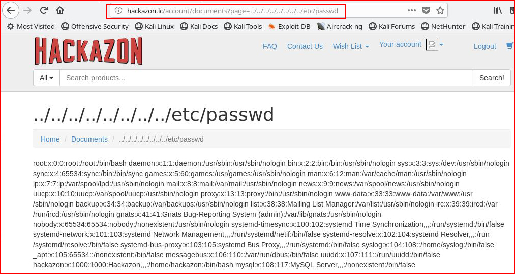Bookmark this page with the star icon
Screen dimensions: 515x274
click(440, 11)
